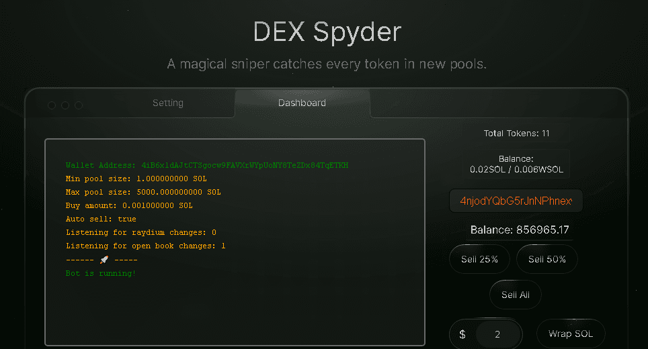648x349 pixels.
Task: Click the Bot is running! message
Action: tap(100, 273)
